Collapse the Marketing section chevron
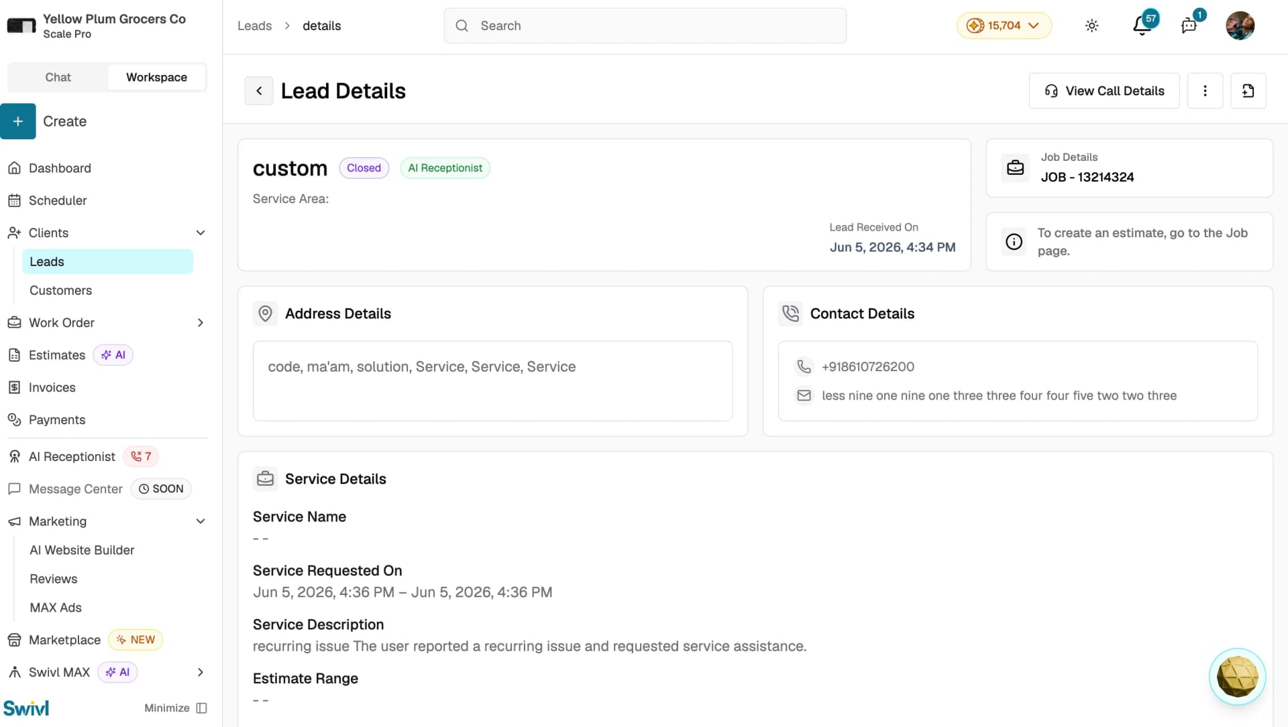 pos(200,521)
